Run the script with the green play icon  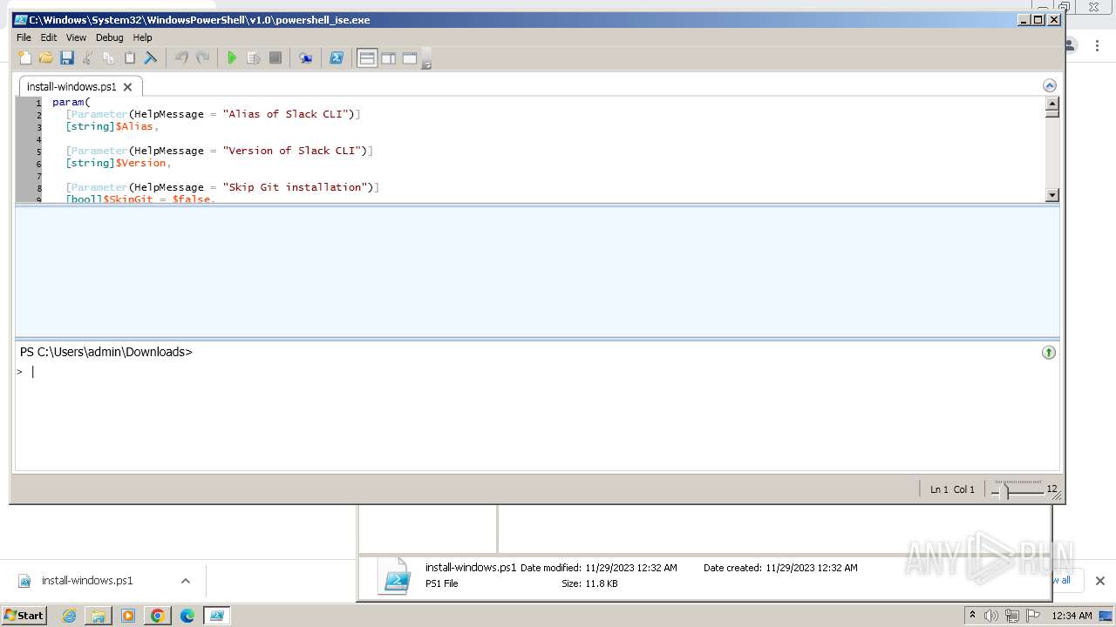tap(232, 58)
